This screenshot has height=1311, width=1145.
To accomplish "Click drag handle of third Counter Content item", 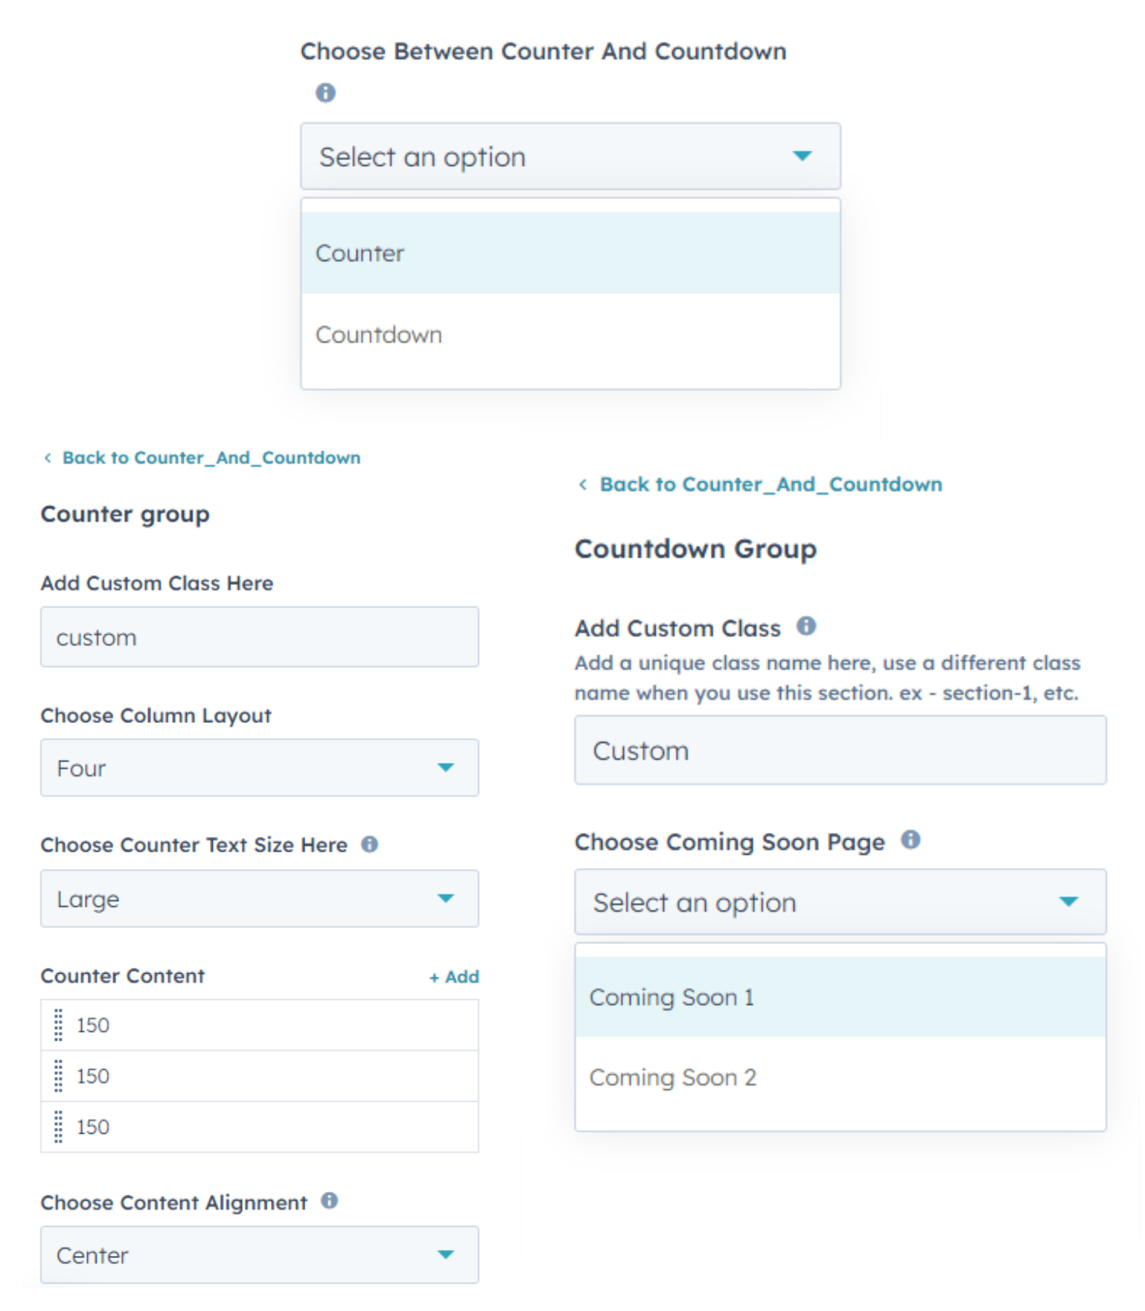I will (x=59, y=1126).
